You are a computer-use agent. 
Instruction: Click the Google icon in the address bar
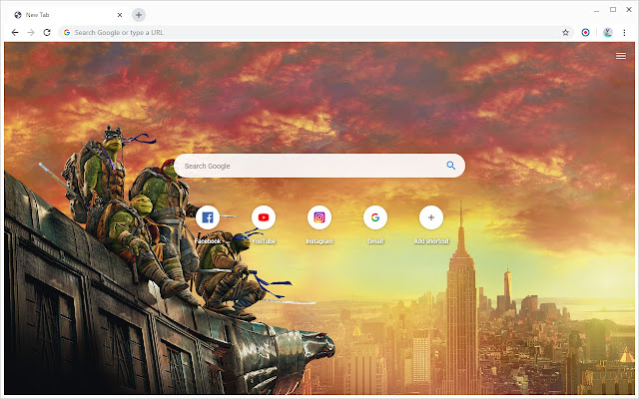click(67, 33)
